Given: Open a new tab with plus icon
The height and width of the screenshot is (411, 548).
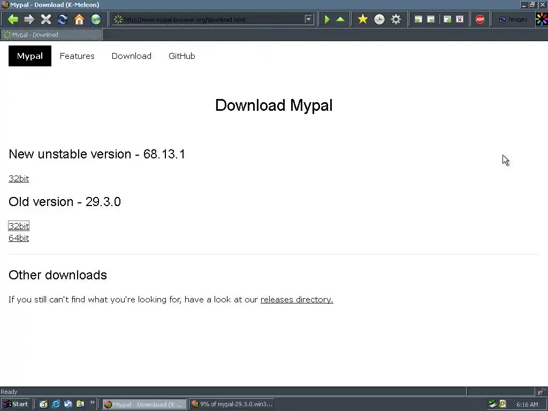Looking at the screenshot, I should pos(447,20).
